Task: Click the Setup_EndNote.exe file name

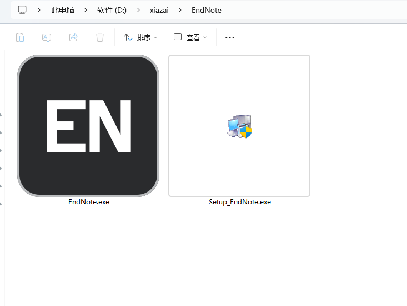Action: (239, 202)
